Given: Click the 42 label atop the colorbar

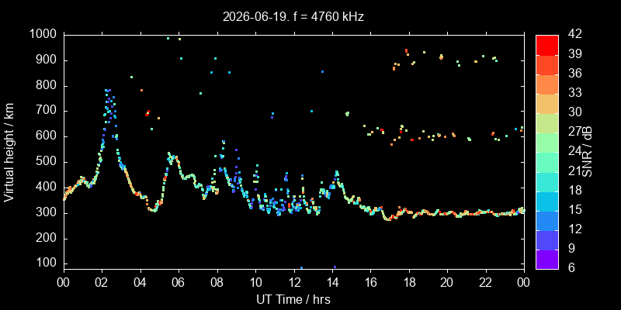Looking at the screenshot, I should point(574,34).
